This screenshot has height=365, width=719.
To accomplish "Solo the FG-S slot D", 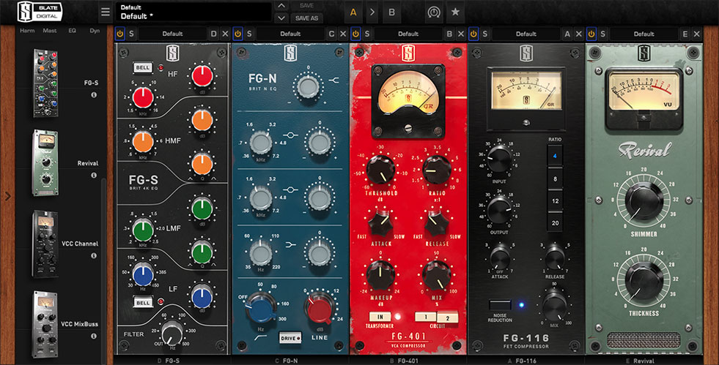I will (x=132, y=34).
